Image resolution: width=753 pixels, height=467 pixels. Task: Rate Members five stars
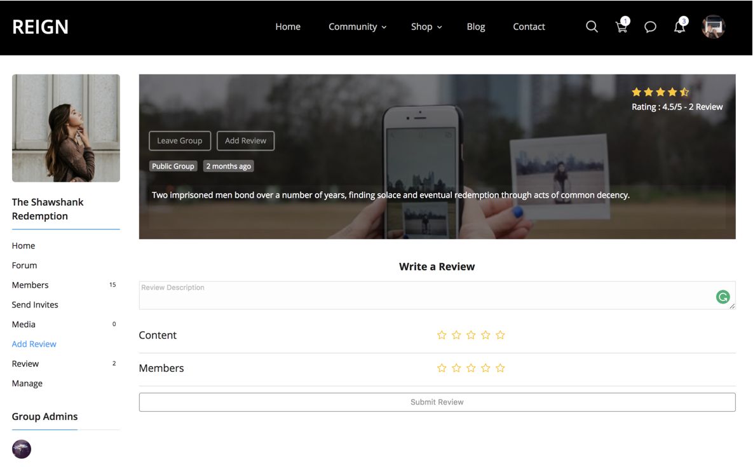[500, 368]
